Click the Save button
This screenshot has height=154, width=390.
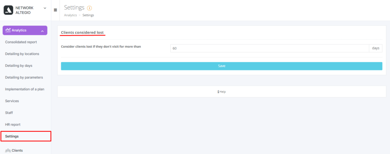pos(222,66)
